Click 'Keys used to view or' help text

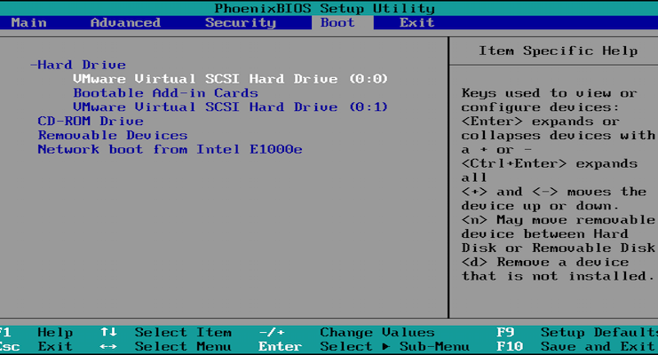click(550, 93)
